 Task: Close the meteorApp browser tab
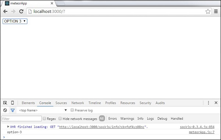52,3
